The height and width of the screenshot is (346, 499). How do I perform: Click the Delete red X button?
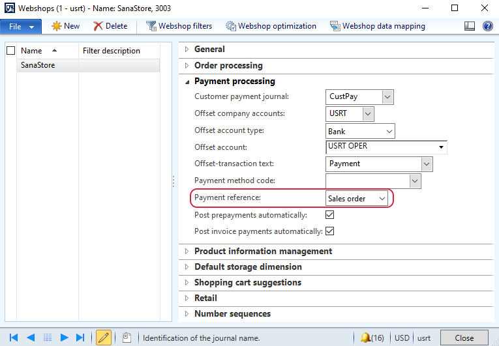(x=110, y=26)
